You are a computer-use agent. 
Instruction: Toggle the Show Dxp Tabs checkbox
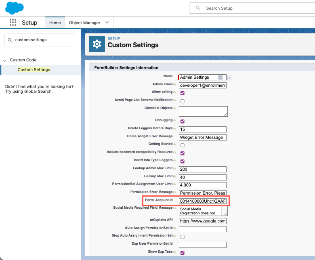[x=183, y=253]
